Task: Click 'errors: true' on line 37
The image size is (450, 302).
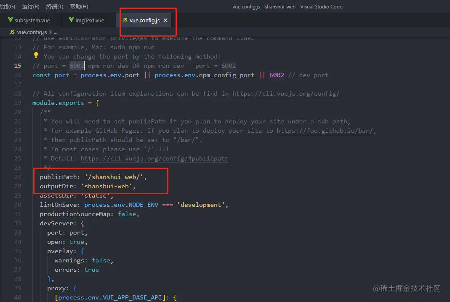Action: [77, 270]
